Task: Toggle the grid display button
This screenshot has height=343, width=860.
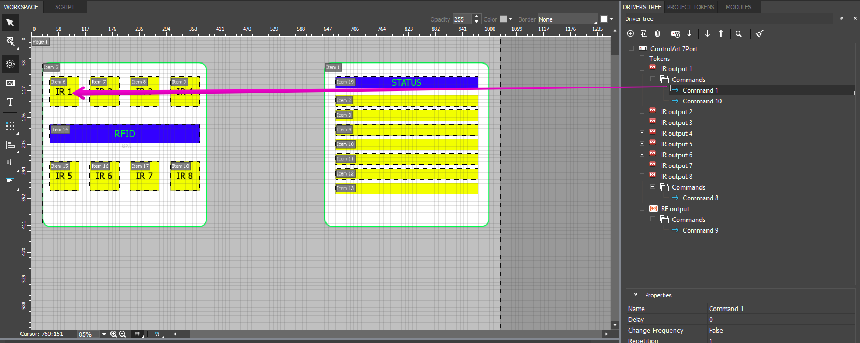Action: pyautogui.click(x=137, y=334)
